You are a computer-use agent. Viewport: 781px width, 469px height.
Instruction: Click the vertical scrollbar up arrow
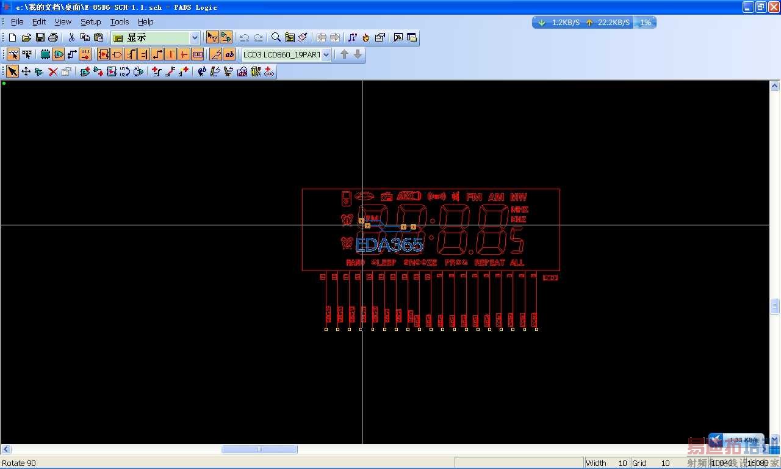(775, 87)
